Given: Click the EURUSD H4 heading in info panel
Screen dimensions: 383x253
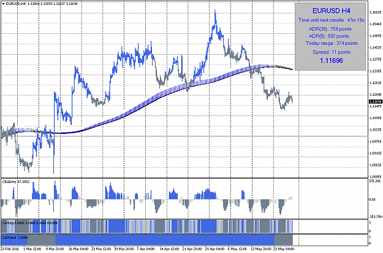Looking at the screenshot, I should coord(332,11).
